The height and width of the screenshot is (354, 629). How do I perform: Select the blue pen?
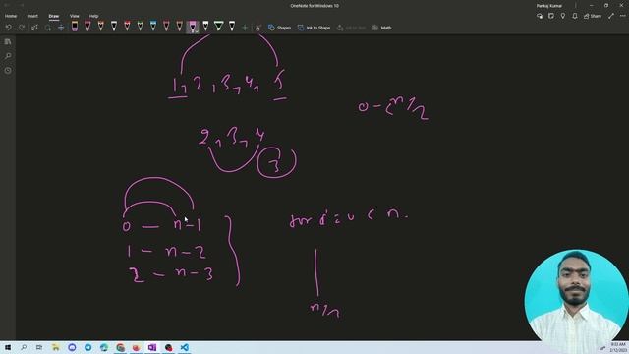153,27
